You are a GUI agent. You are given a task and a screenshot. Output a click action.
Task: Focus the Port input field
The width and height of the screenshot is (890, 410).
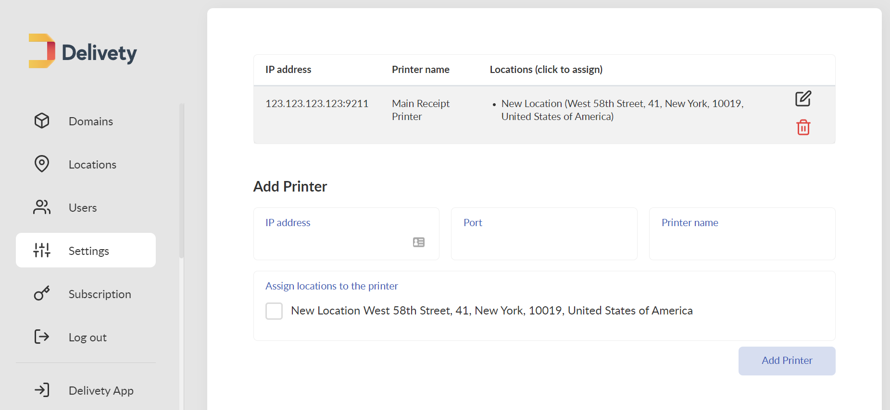pyautogui.click(x=544, y=234)
